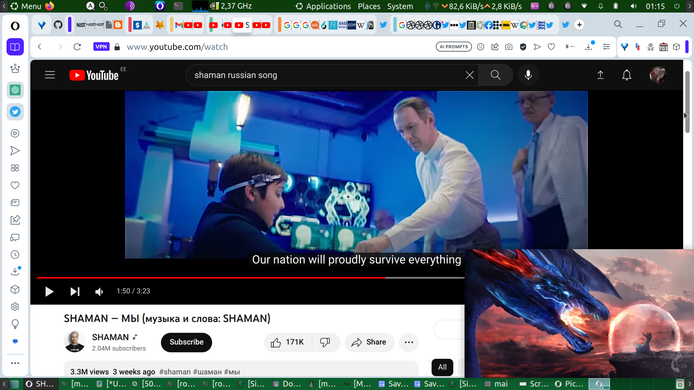Reload the YouTube page
694x390 pixels.
(77, 47)
